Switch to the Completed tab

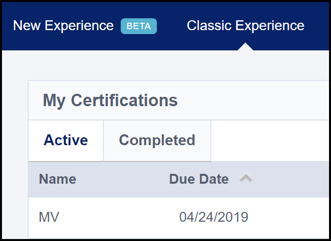coord(157,140)
